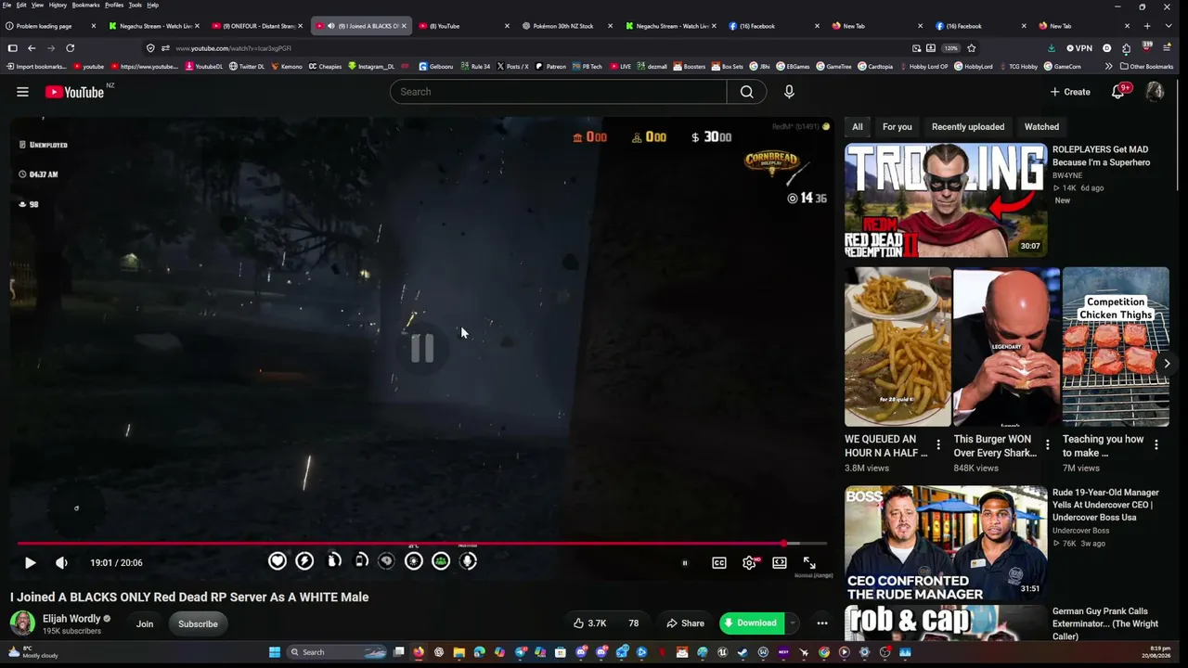Image resolution: width=1188 pixels, height=668 pixels.
Task: Select the Recently uploaded chip
Action: (x=968, y=127)
